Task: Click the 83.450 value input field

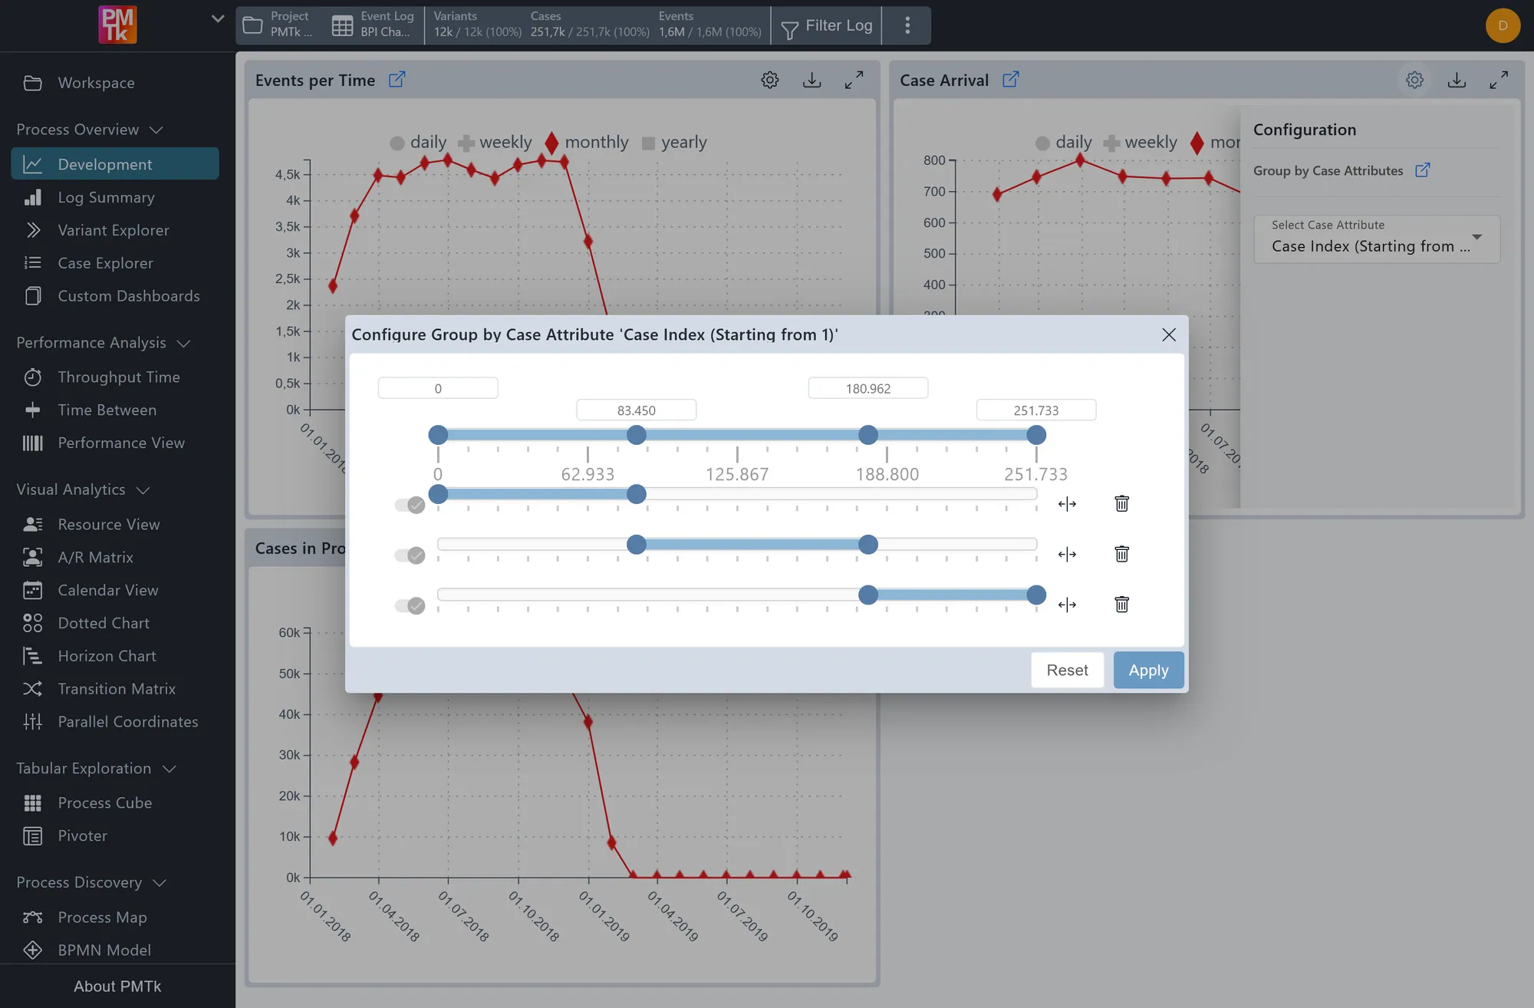Action: pyautogui.click(x=636, y=410)
